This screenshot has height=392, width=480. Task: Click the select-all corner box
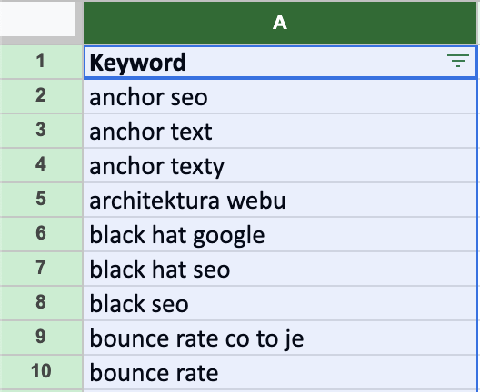37,19
